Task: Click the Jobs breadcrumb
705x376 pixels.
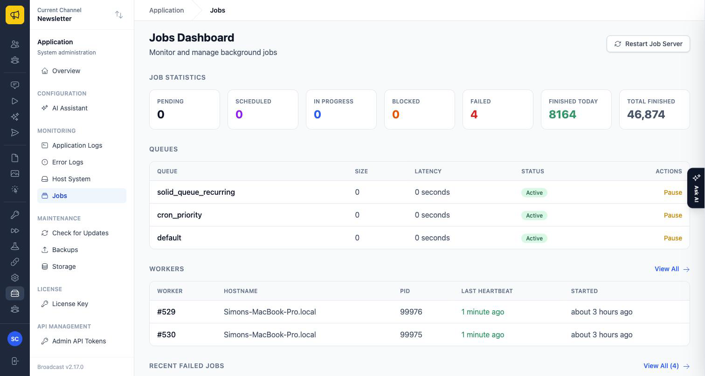Action: (217, 10)
